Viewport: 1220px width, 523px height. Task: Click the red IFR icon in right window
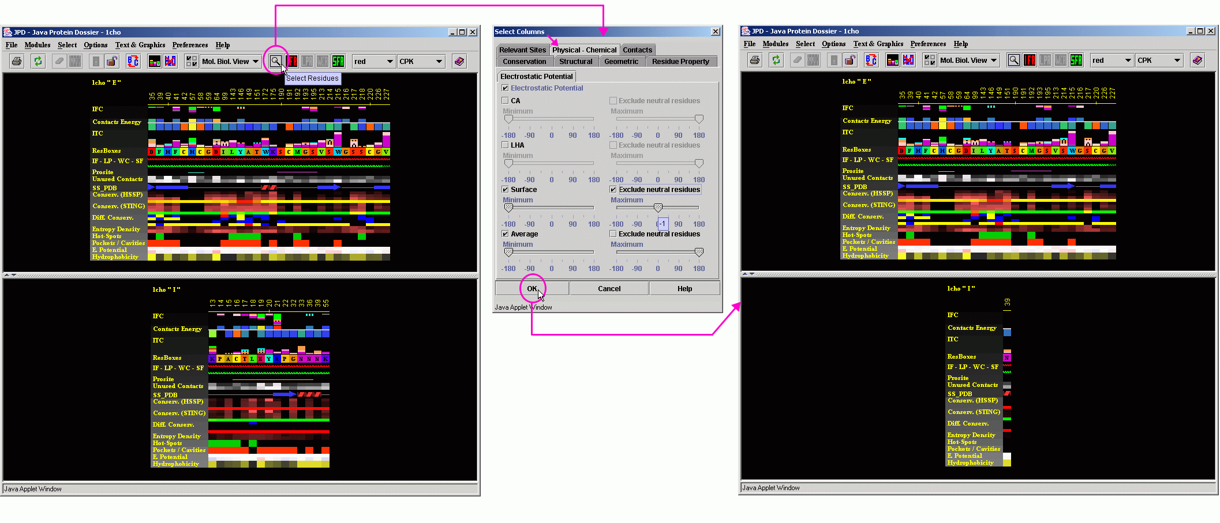1030,60
